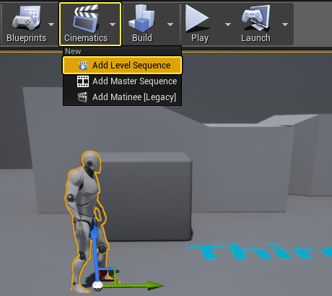Choose Add Master Sequence menu item
This screenshot has width=332, height=296.
coord(122,81)
